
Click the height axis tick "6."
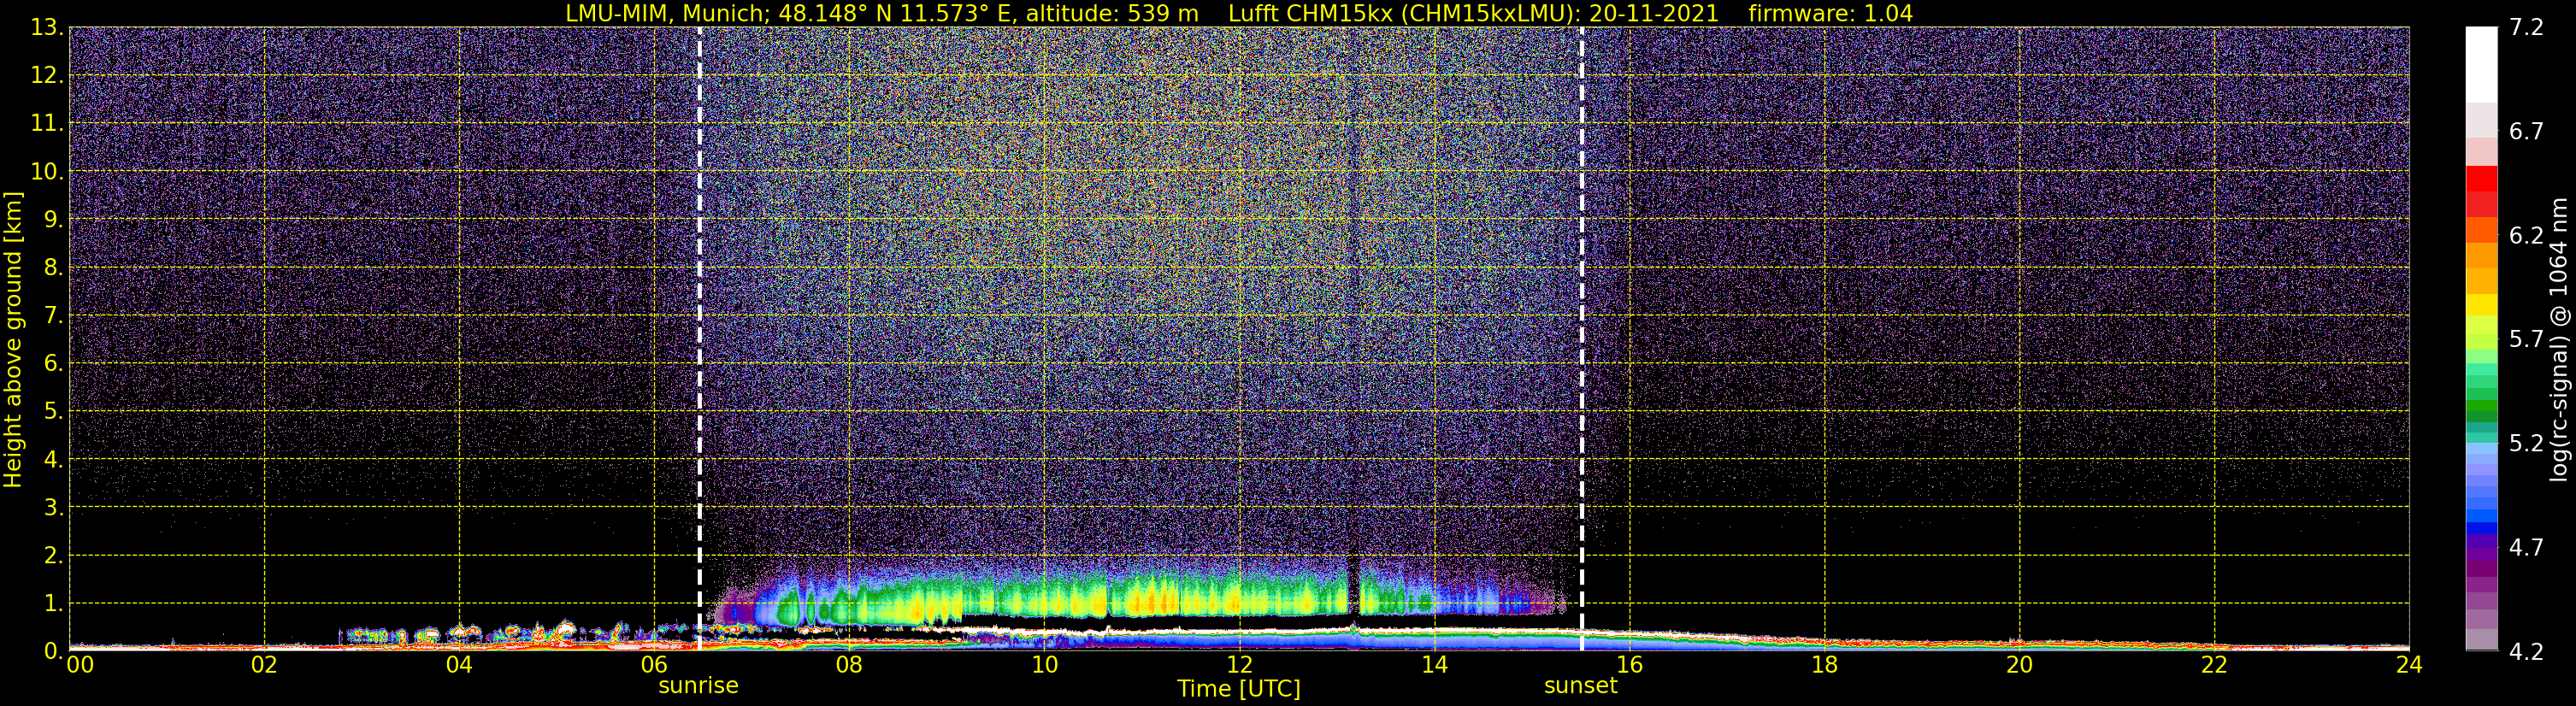(53, 363)
